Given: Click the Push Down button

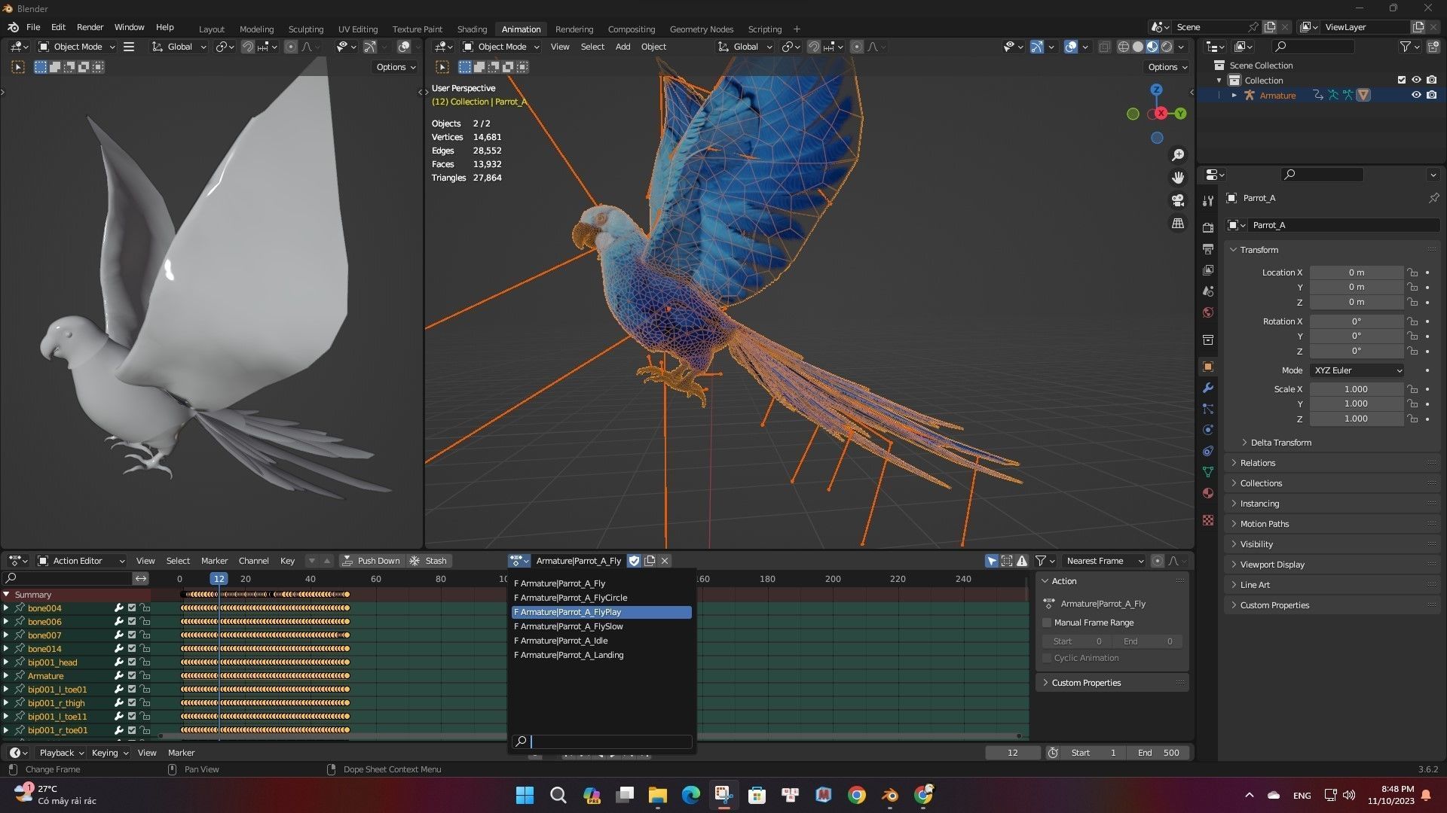Looking at the screenshot, I should click(371, 561).
